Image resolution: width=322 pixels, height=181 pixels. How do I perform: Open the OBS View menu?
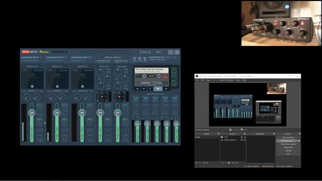208,80
